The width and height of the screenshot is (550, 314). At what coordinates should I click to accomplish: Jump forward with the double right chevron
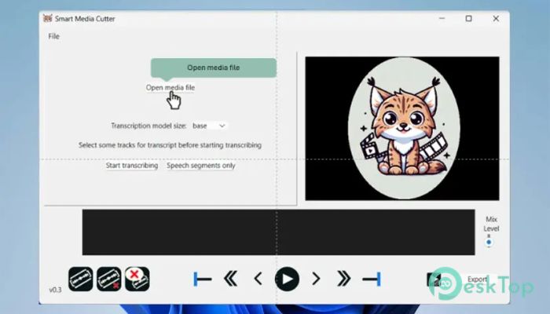(x=343, y=279)
